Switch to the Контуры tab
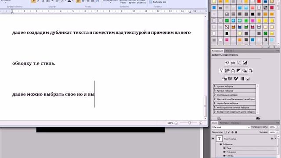Viewport: 281px width, 158px height. (224, 123)
